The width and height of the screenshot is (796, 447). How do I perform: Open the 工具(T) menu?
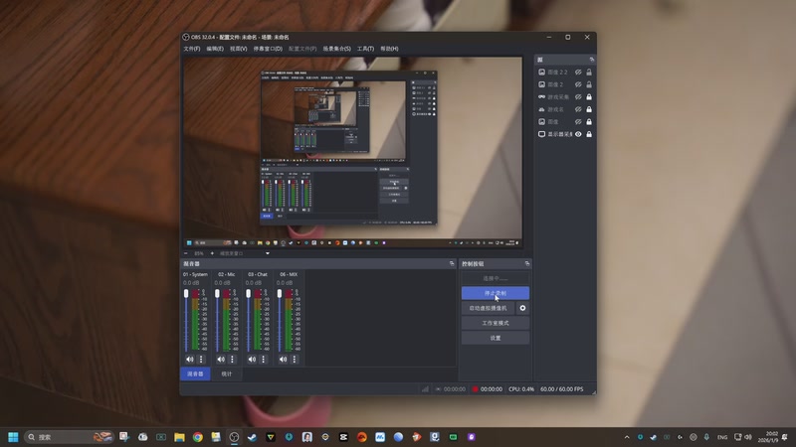tap(365, 49)
